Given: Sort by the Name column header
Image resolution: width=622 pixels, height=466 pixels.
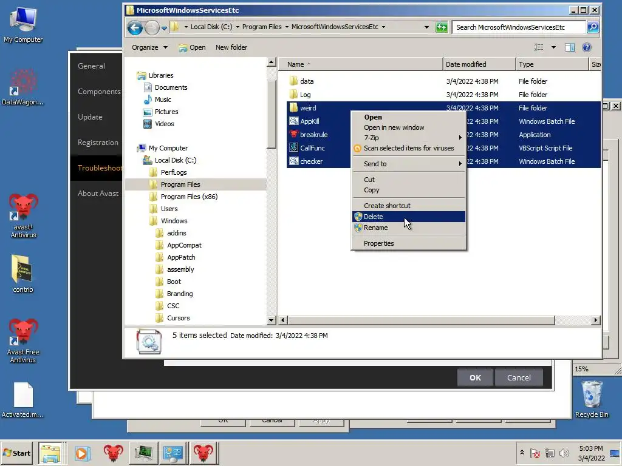Looking at the screenshot, I should 360,64.
